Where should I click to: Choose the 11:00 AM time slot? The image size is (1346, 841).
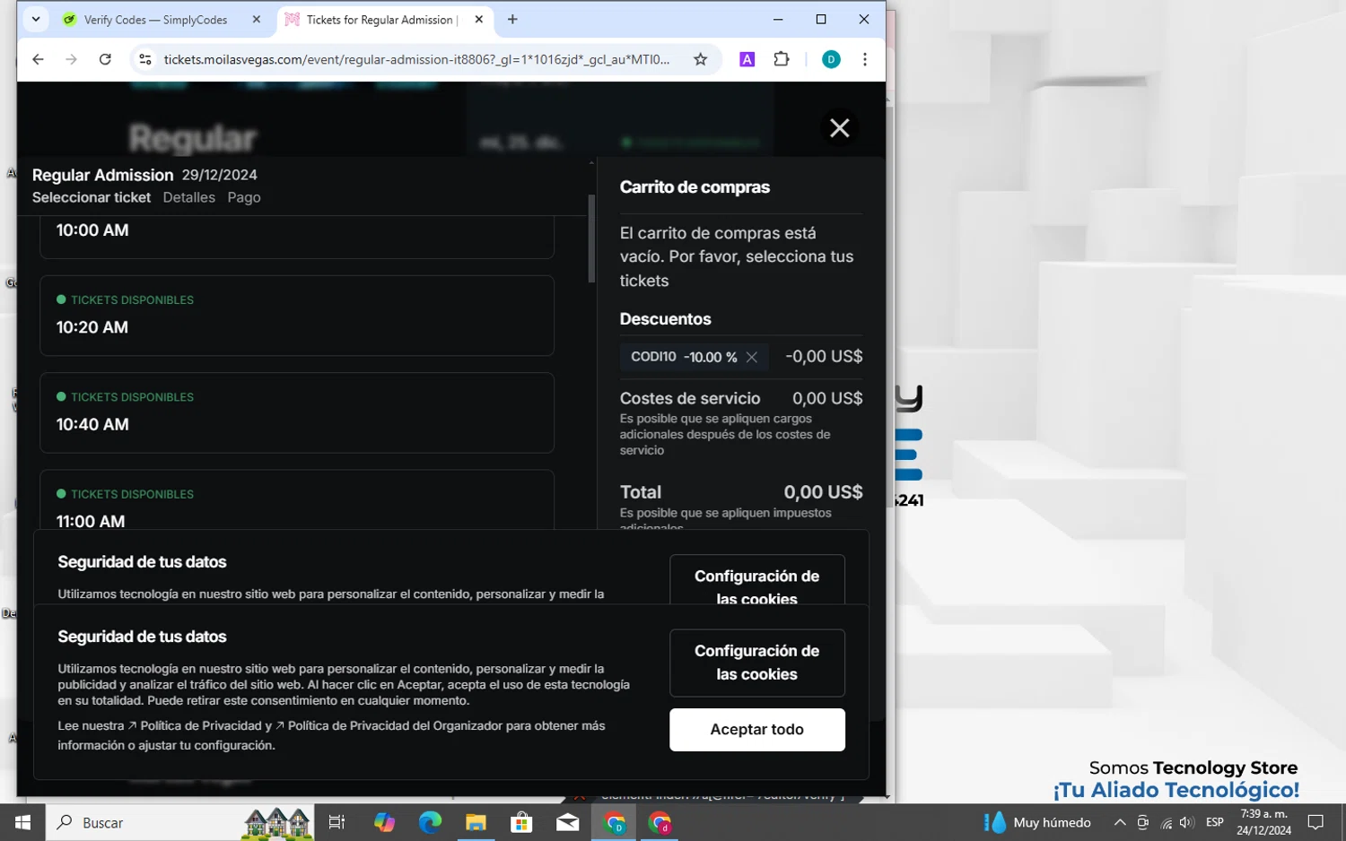tap(297, 500)
